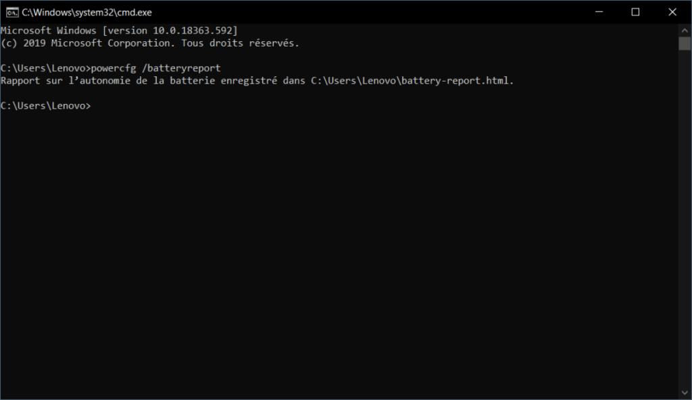This screenshot has width=692, height=400.
Task: Click the scrollbar up arrow
Action: 685,30
